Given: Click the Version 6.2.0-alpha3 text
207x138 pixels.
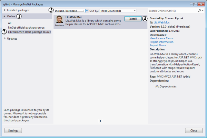Looking at the screenshot, I should click(170, 27).
